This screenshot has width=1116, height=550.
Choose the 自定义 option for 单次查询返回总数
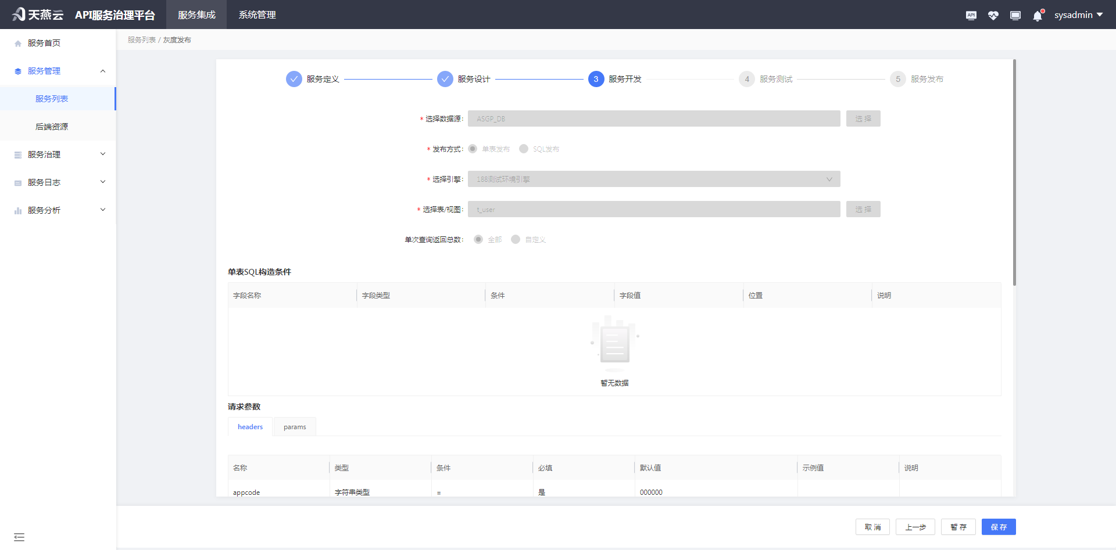515,239
